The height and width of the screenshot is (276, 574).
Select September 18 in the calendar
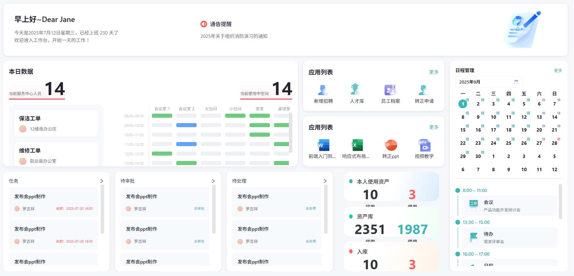click(x=509, y=130)
